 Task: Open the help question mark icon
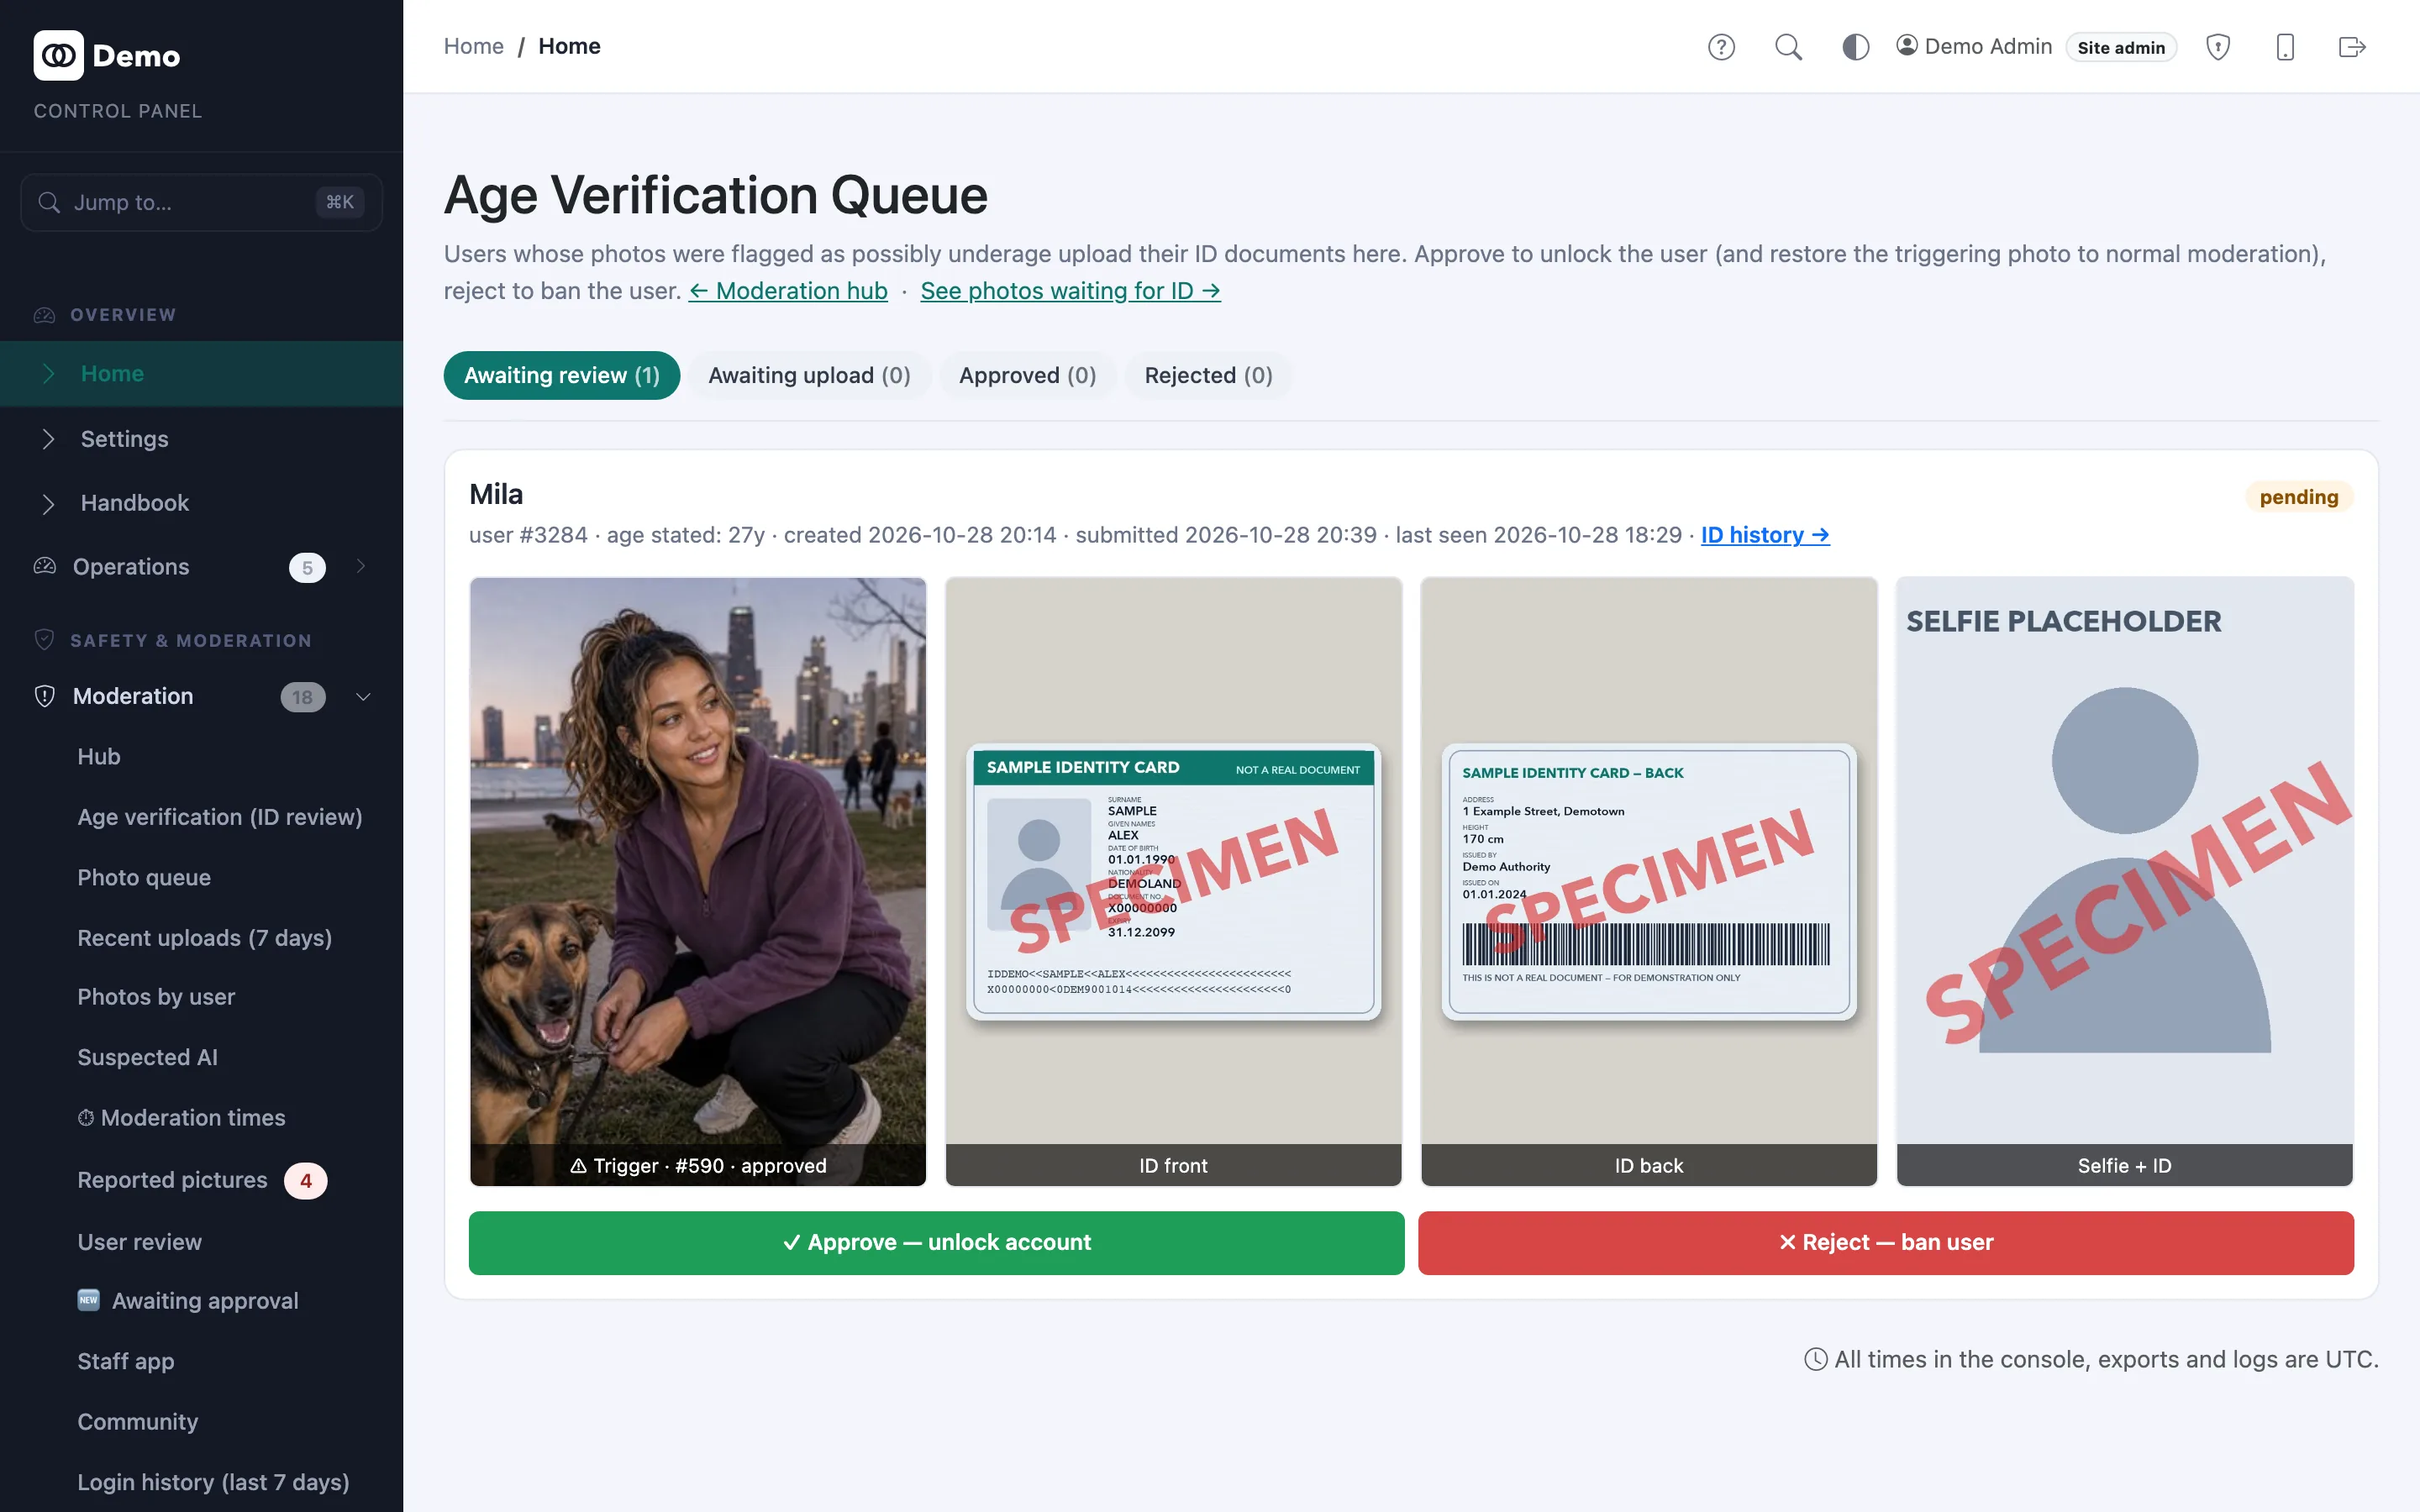point(1721,47)
